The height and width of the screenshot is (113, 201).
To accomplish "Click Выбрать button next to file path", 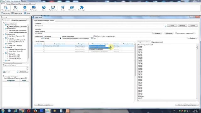I will click(x=157, y=33).
